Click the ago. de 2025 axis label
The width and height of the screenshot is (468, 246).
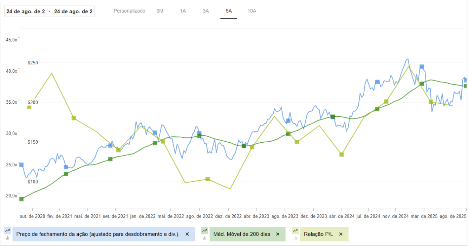pyautogui.click(x=453, y=216)
